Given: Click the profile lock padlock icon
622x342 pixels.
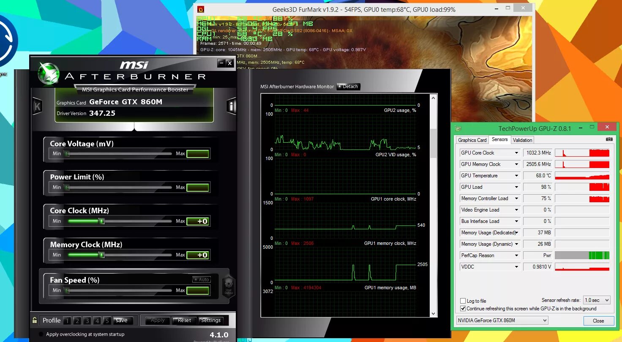Looking at the screenshot, I should point(34,320).
